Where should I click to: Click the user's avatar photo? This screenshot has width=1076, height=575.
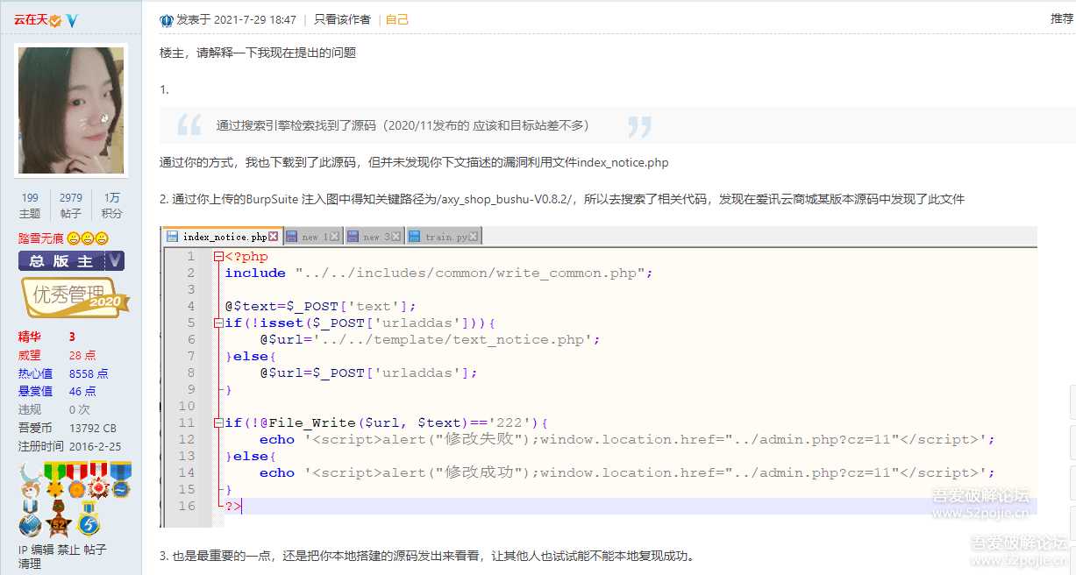pyautogui.click(x=71, y=110)
